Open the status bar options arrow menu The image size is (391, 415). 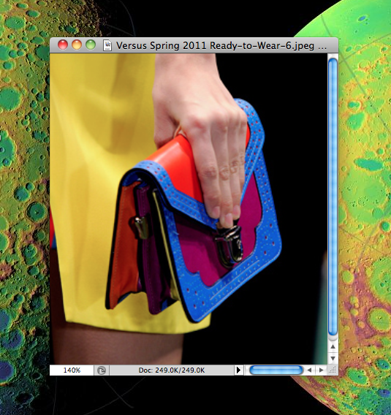click(x=238, y=370)
